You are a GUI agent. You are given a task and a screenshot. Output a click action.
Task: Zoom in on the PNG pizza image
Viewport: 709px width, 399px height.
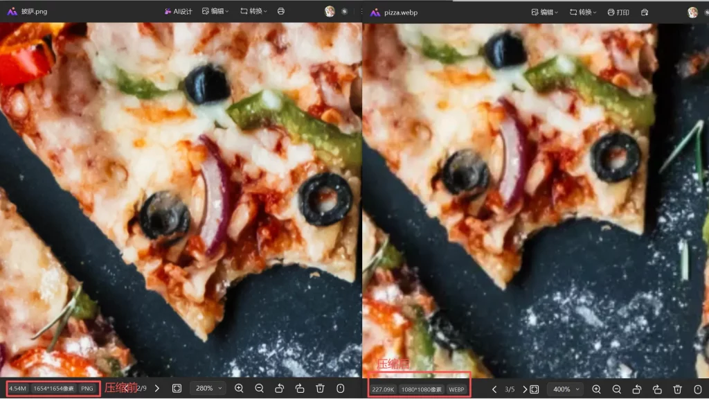239,389
